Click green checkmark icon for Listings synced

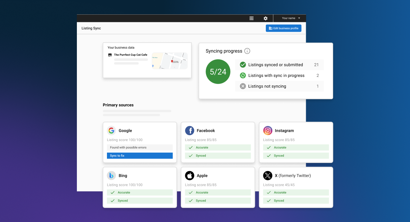pyautogui.click(x=243, y=65)
